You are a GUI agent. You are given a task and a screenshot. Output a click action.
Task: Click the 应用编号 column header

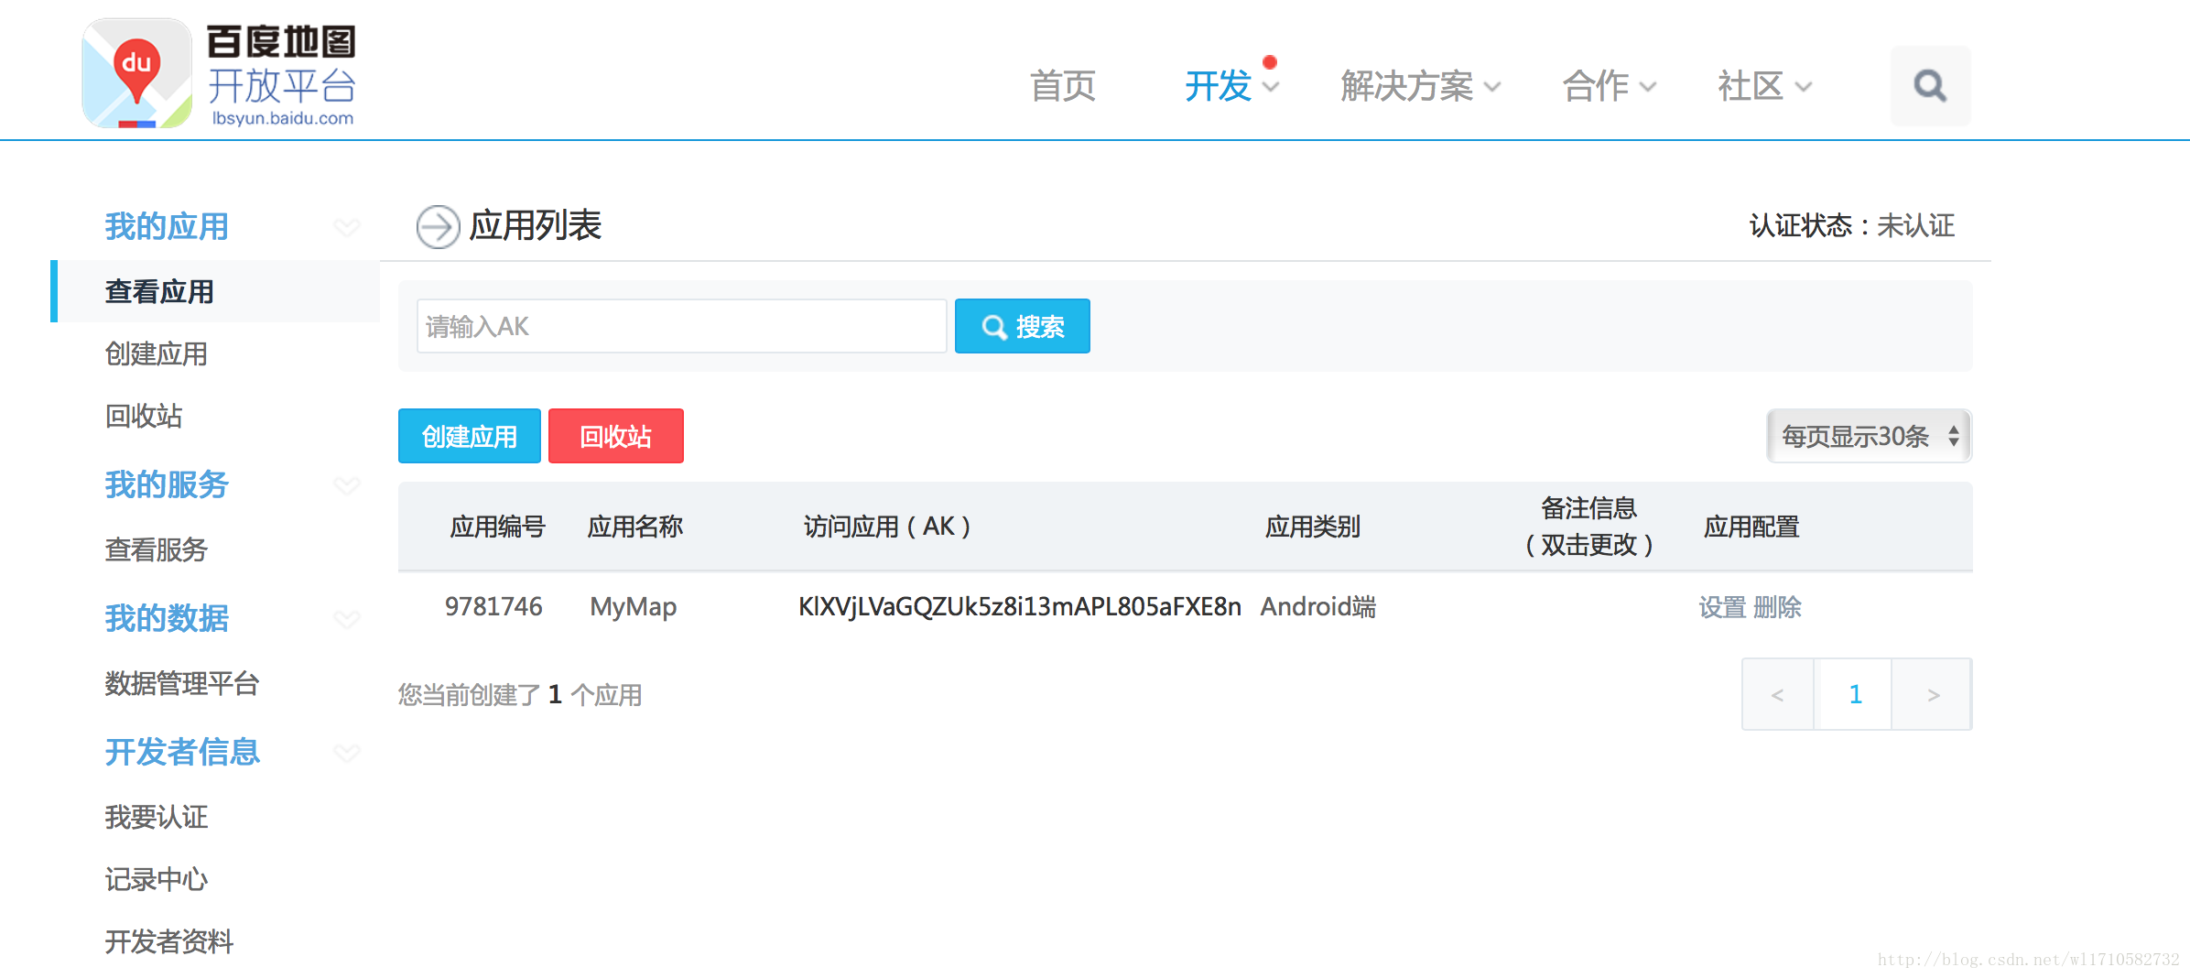(x=497, y=527)
